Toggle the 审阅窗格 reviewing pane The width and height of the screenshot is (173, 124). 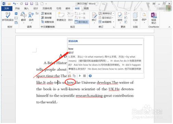(x=105, y=22)
